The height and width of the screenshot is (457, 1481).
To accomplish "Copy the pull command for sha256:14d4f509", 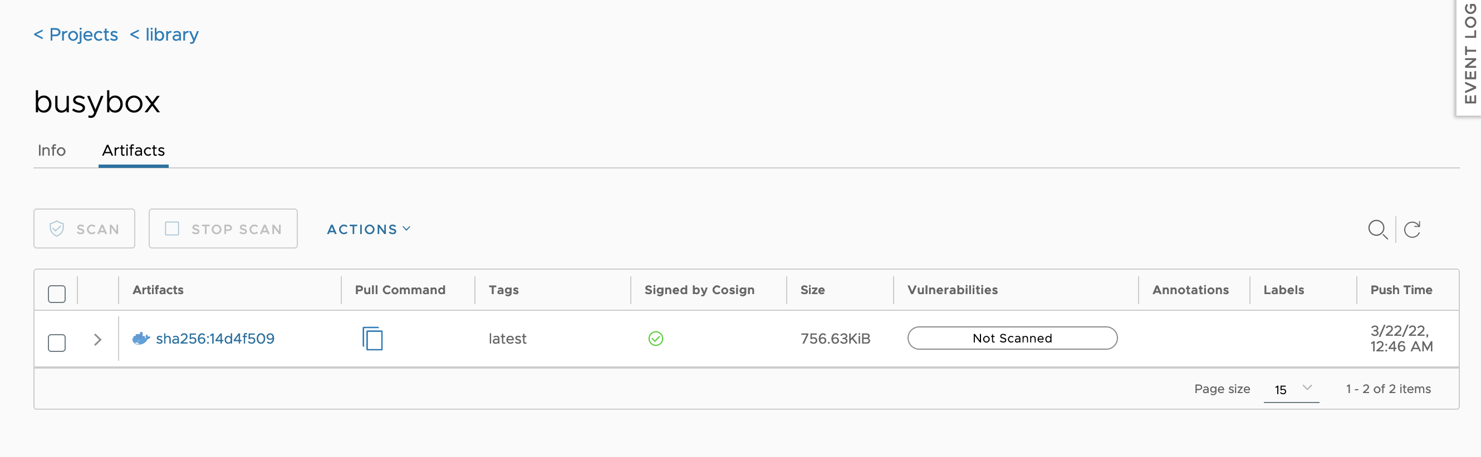I will click(x=372, y=339).
